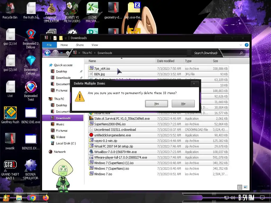Image resolution: width=271 pixels, height=203 pixels.
Task: Select vayes-0.1-win.zip file
Action: [158, 141]
